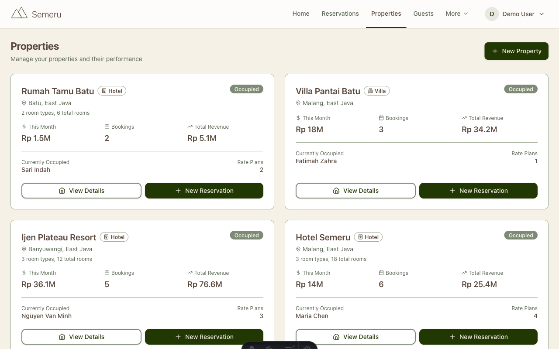Open the Demo User account dropdown

pos(514,14)
